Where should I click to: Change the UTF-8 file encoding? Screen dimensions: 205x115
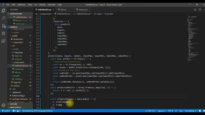[x=170, y=111]
